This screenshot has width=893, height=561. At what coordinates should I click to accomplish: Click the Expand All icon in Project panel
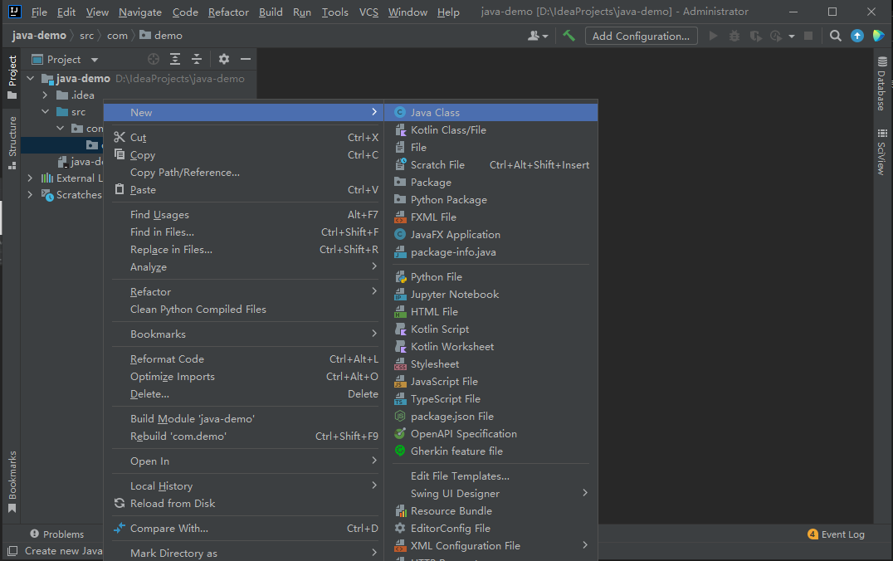click(175, 59)
